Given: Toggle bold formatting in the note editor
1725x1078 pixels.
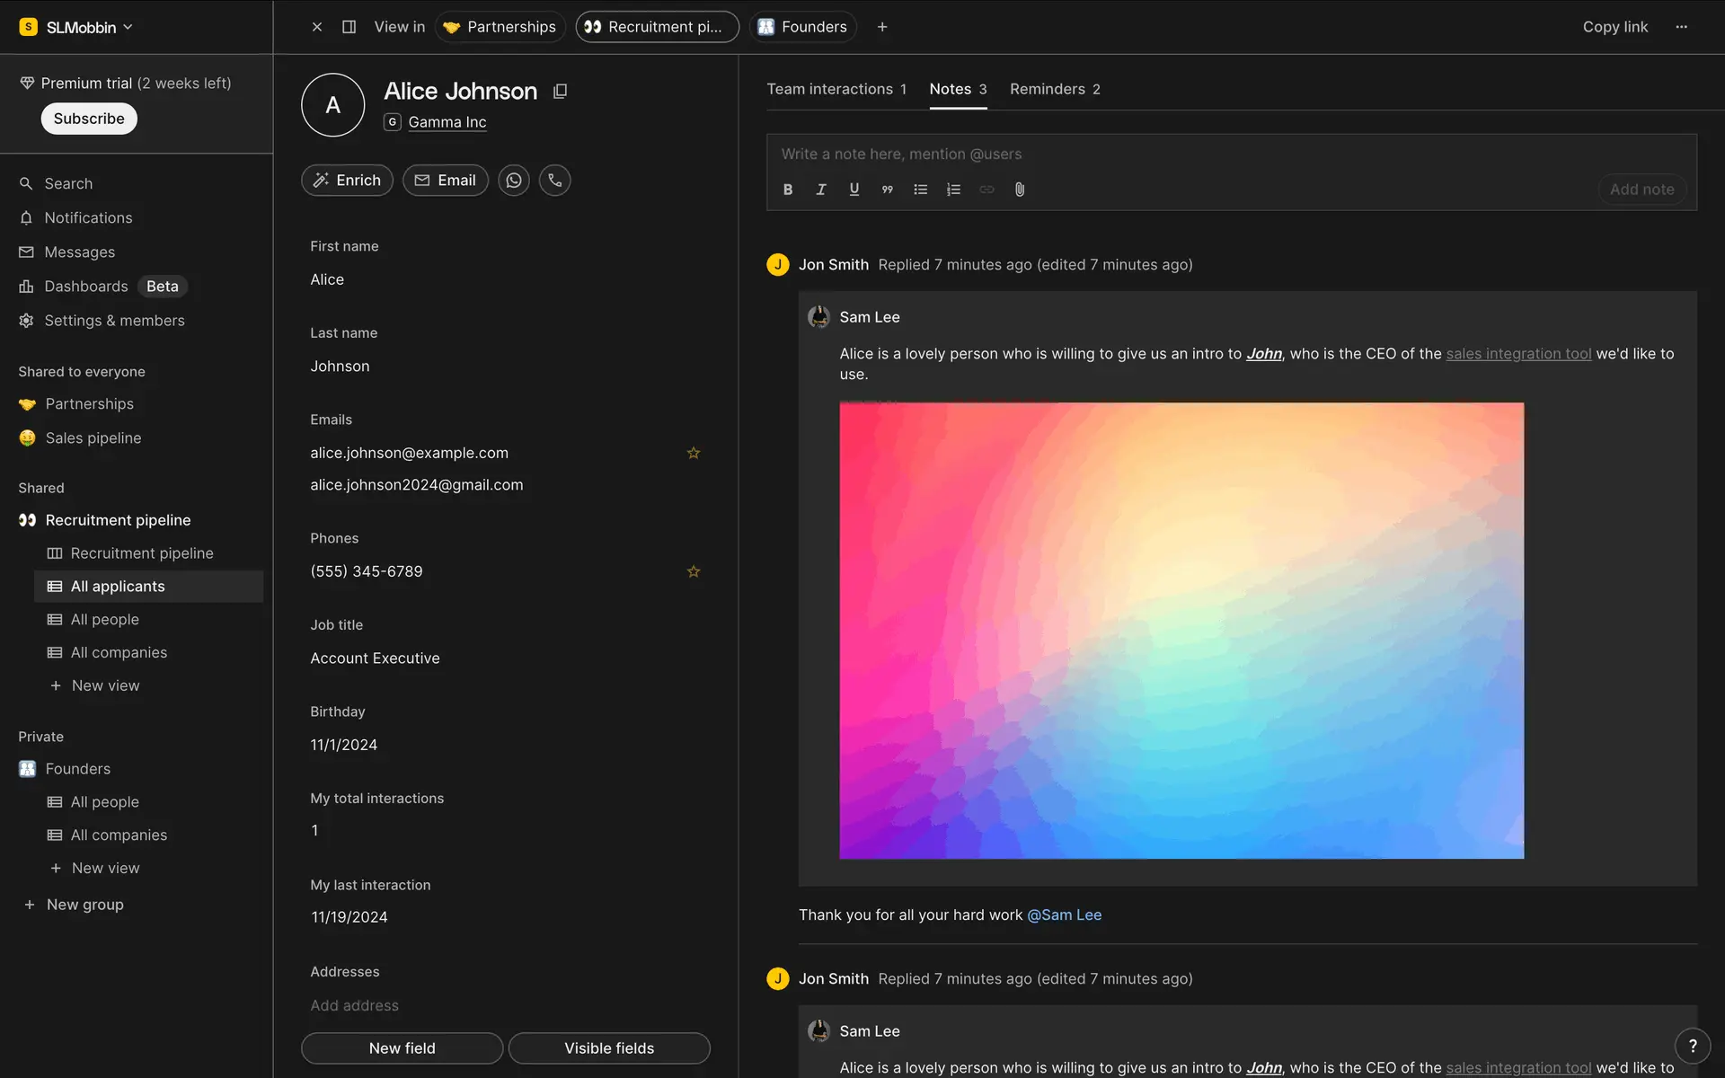Looking at the screenshot, I should click(x=788, y=190).
